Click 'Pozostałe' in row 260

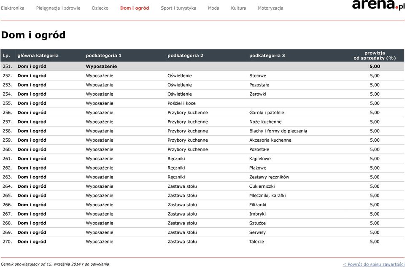[x=259, y=149]
